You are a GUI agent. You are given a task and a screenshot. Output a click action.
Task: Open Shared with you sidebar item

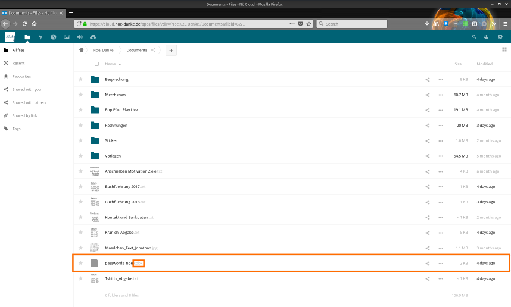(27, 89)
